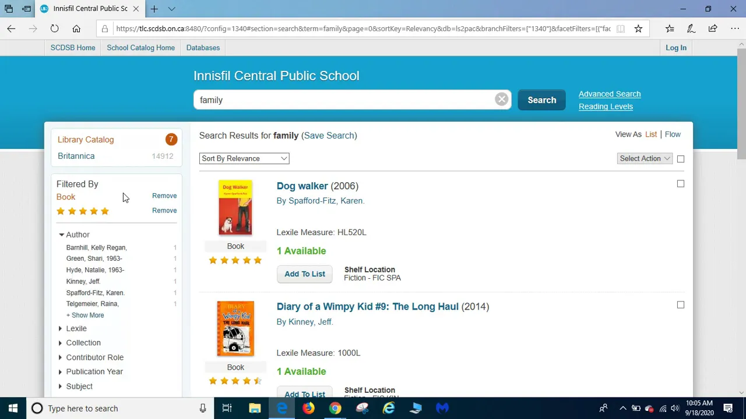Switch to Flow view

coord(673,134)
